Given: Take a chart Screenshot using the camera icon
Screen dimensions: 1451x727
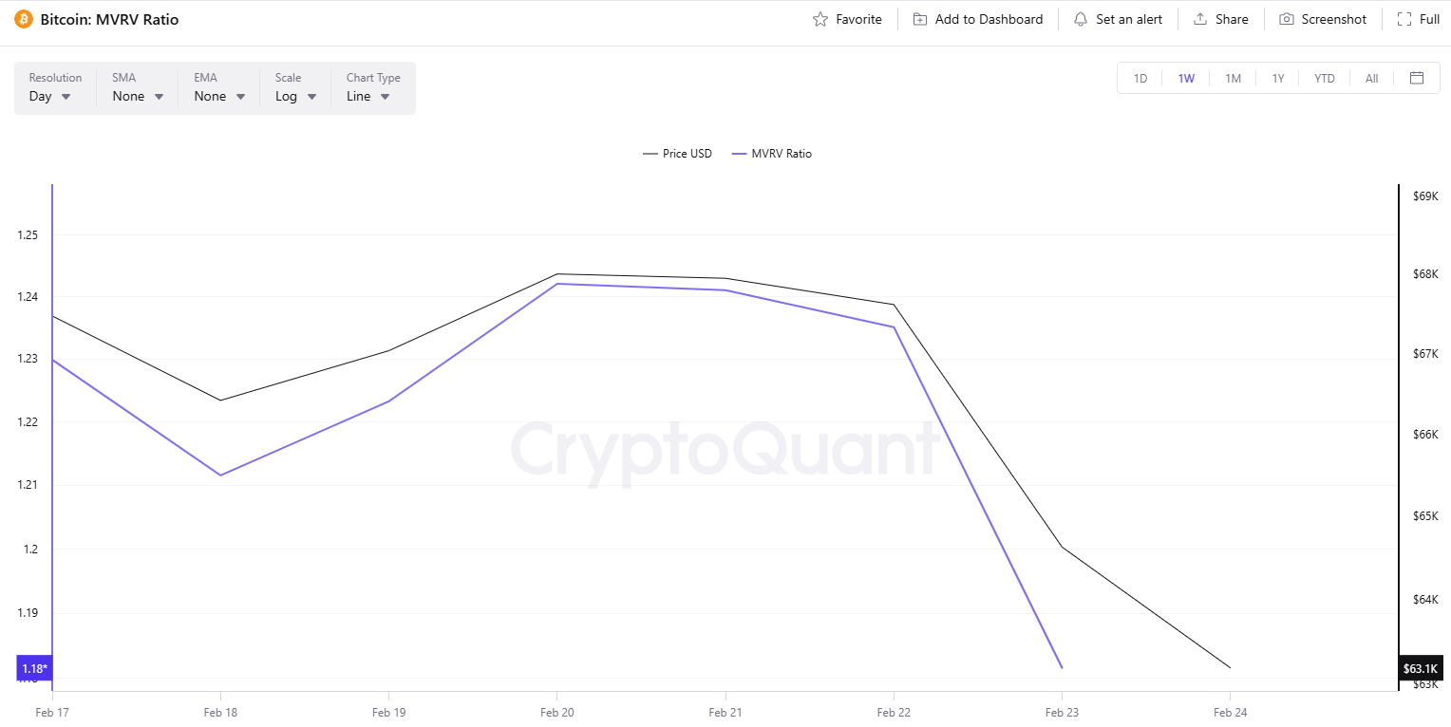Looking at the screenshot, I should coord(1287,18).
